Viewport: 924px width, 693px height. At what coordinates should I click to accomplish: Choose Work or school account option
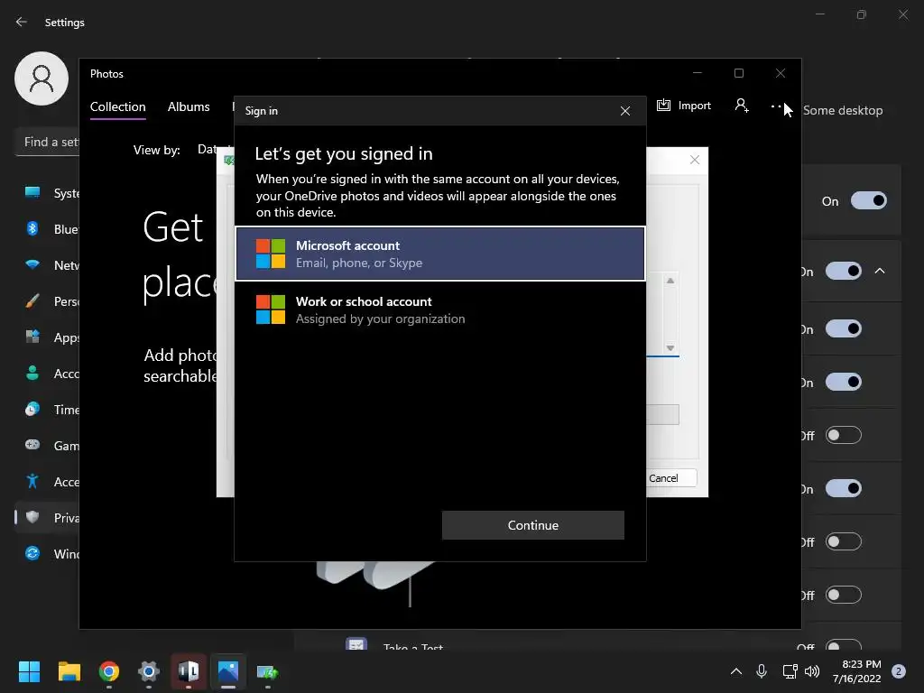point(439,310)
